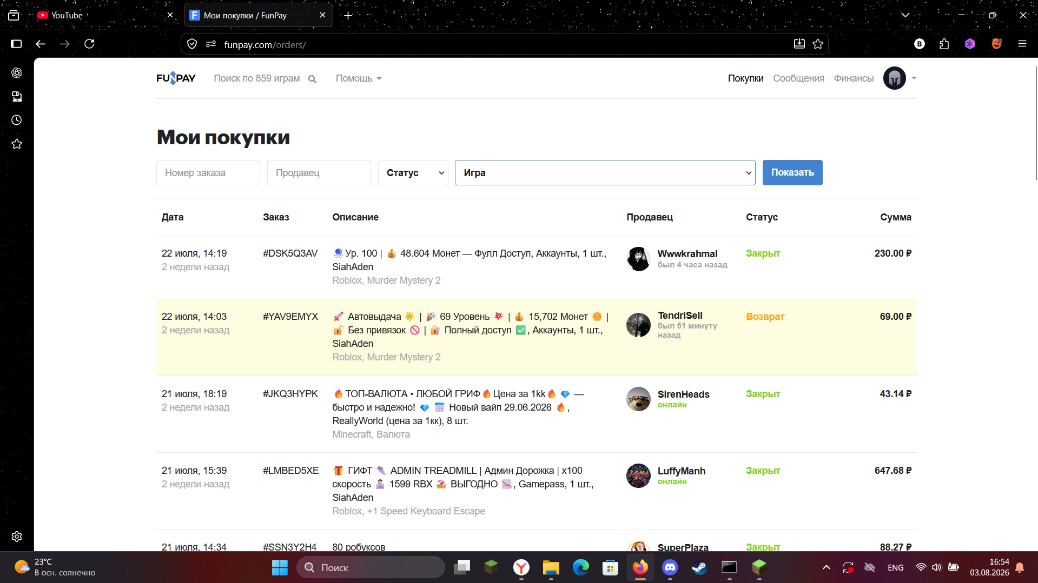Open the AI chatbot sidebar icon
This screenshot has height=583, width=1038.
click(x=17, y=72)
